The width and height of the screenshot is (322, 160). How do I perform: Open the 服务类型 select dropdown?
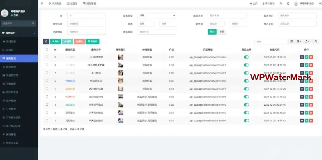pos(157,16)
